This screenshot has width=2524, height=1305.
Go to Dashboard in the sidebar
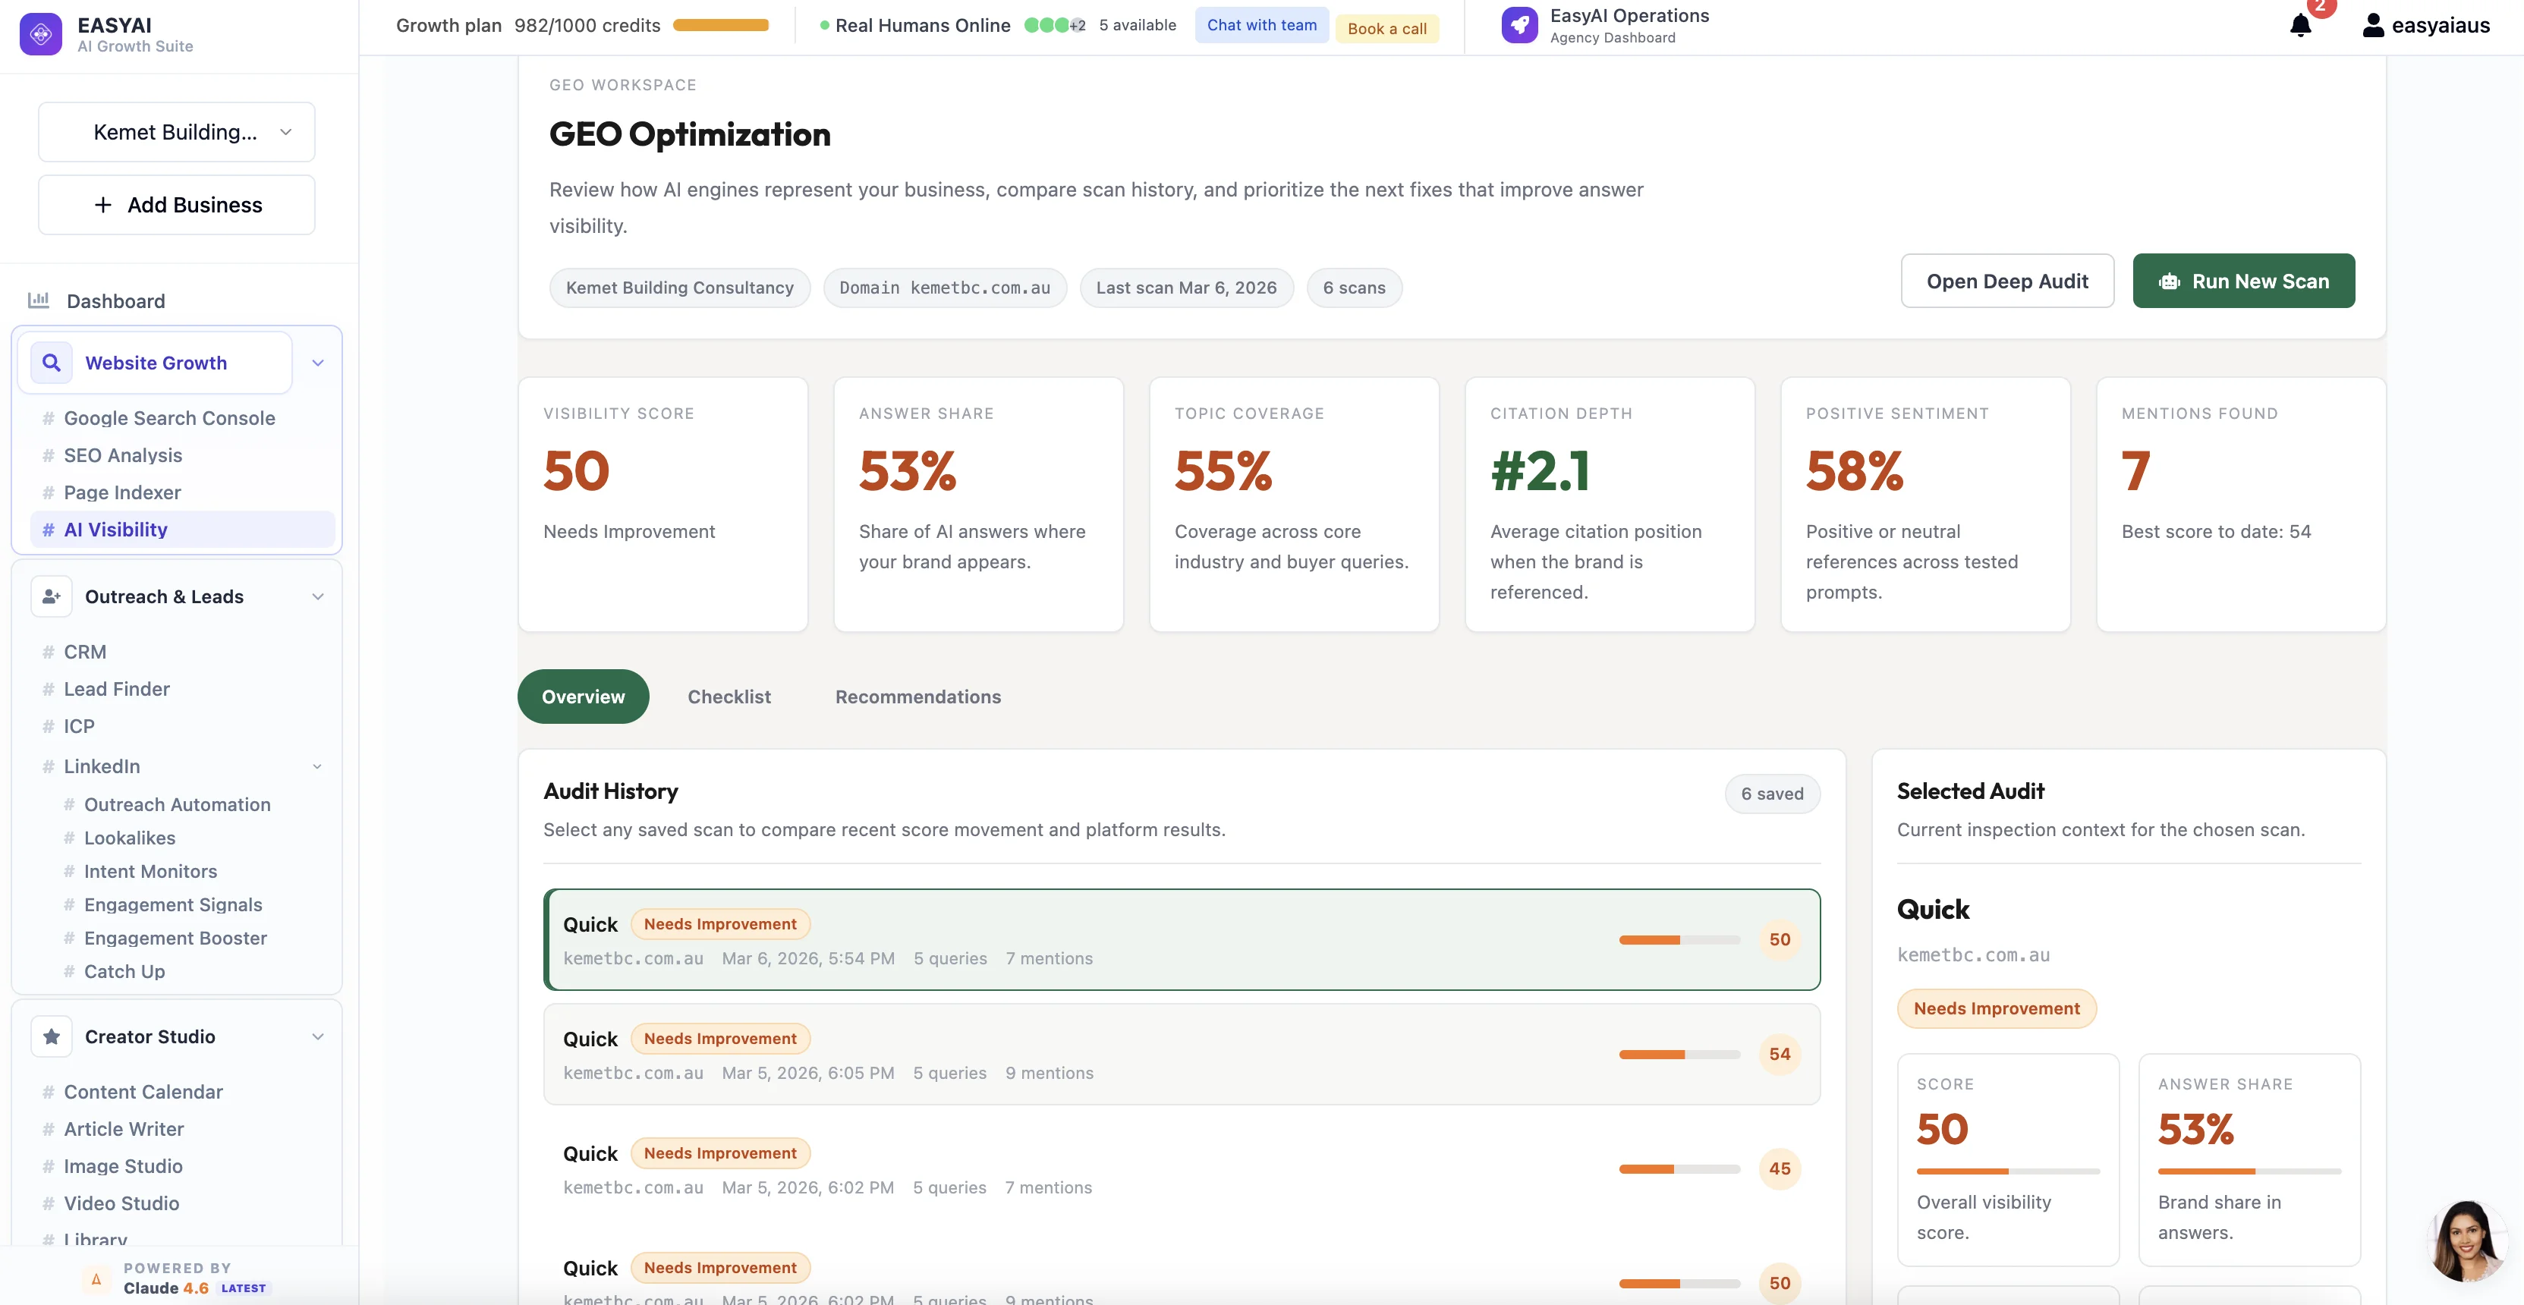click(x=115, y=300)
